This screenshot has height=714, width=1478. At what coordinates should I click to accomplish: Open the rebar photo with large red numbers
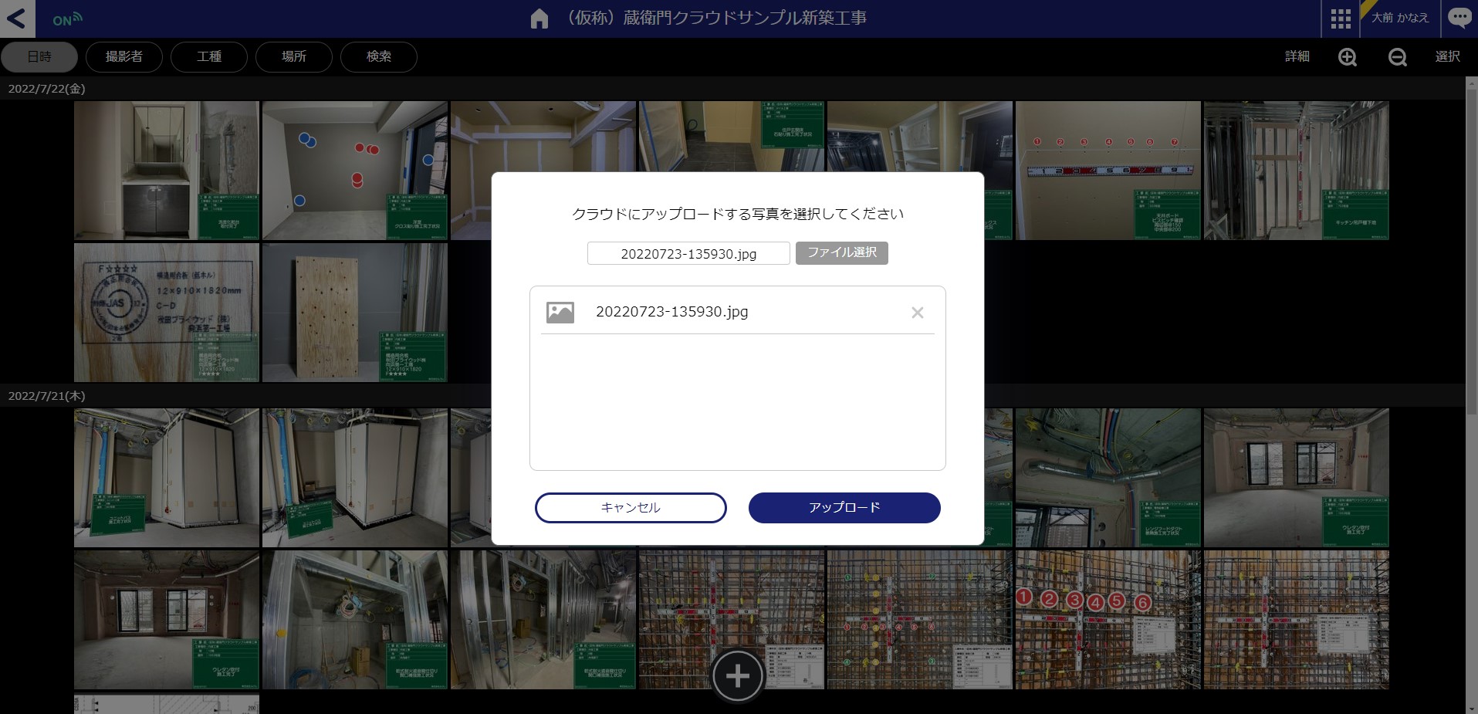[x=1108, y=620]
